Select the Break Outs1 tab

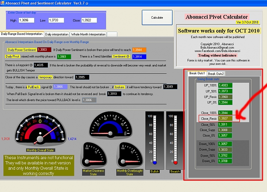(197, 73)
